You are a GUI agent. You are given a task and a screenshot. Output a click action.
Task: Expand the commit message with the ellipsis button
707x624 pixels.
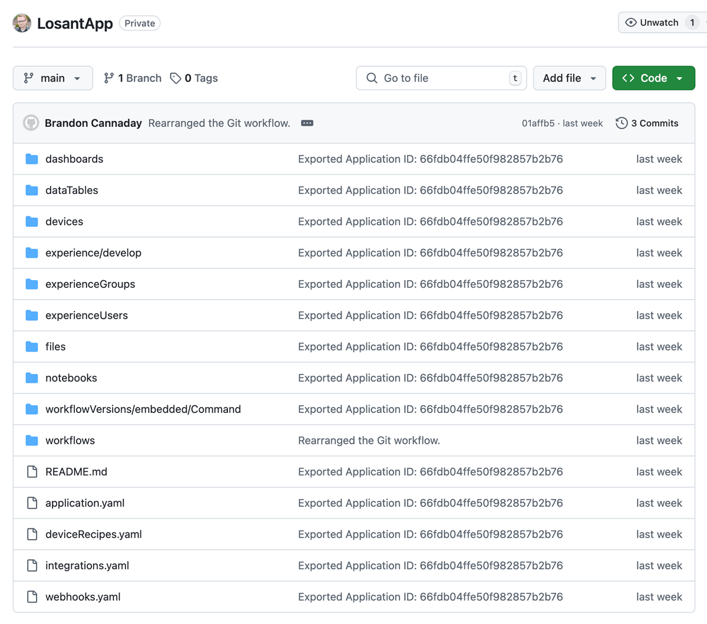[307, 123]
